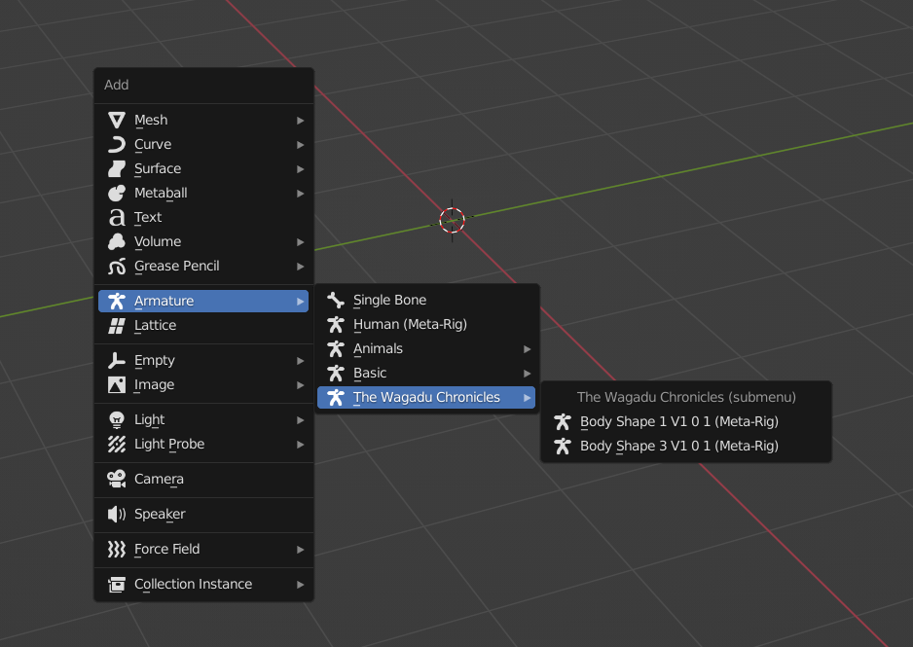Add a Camera object
Viewport: 913px width, 647px height.
point(203,480)
